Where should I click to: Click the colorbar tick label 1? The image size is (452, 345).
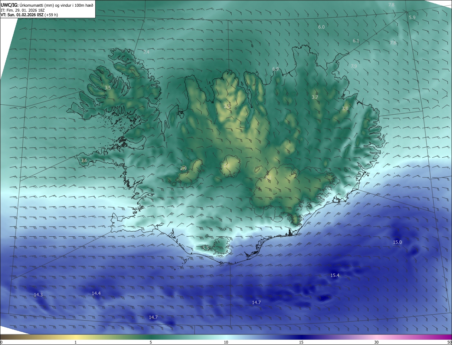(x=76, y=342)
